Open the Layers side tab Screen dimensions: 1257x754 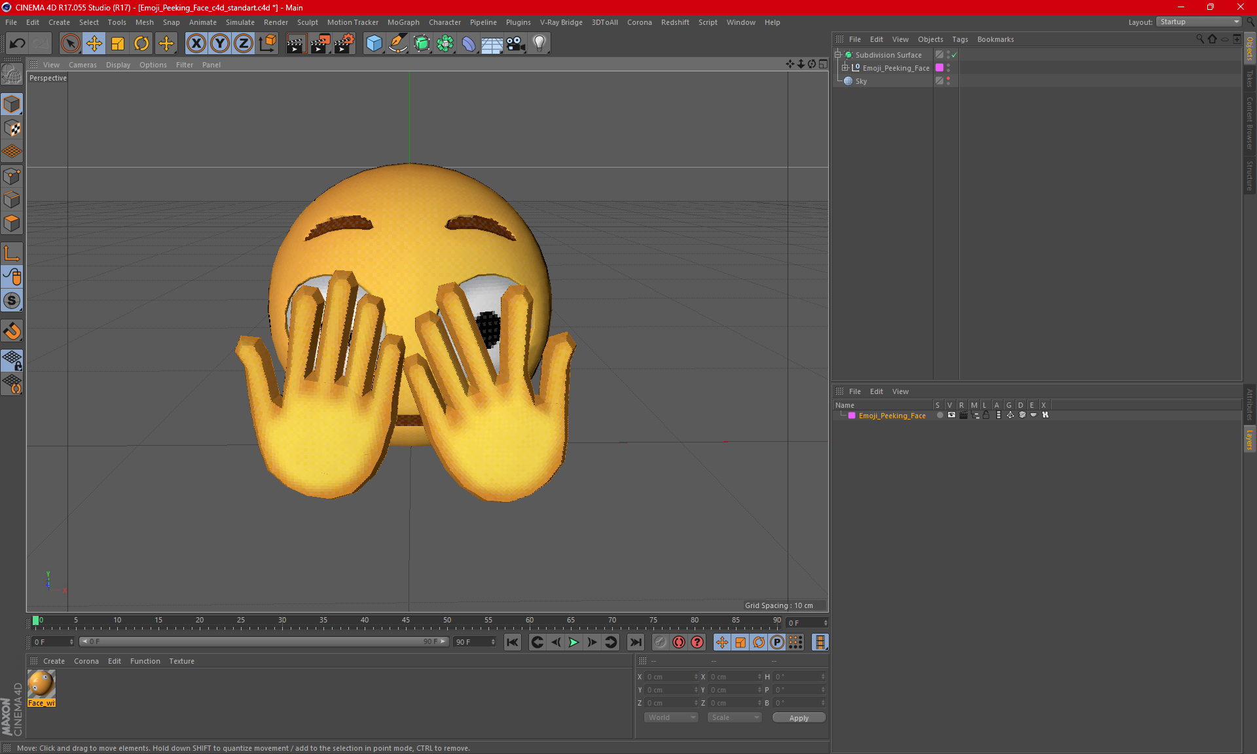(1250, 439)
